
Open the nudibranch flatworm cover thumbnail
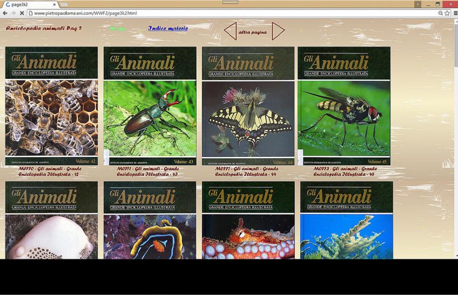coord(150,220)
